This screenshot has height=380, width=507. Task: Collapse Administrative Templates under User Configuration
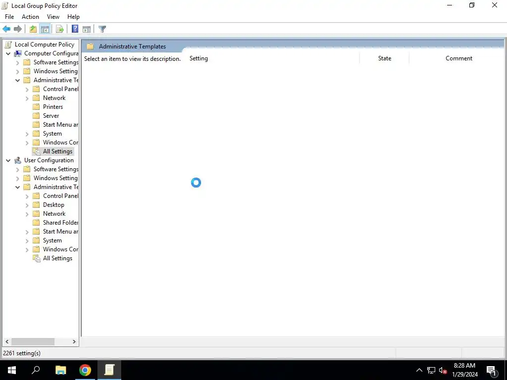18,188
